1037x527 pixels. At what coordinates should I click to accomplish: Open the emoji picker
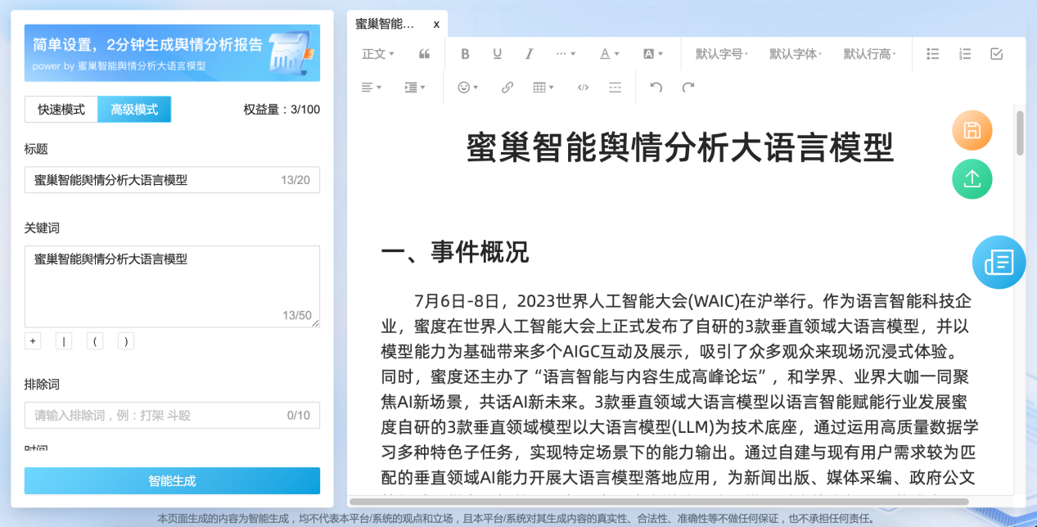click(465, 88)
